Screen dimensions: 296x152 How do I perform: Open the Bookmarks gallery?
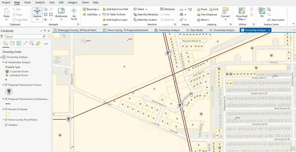[61, 14]
